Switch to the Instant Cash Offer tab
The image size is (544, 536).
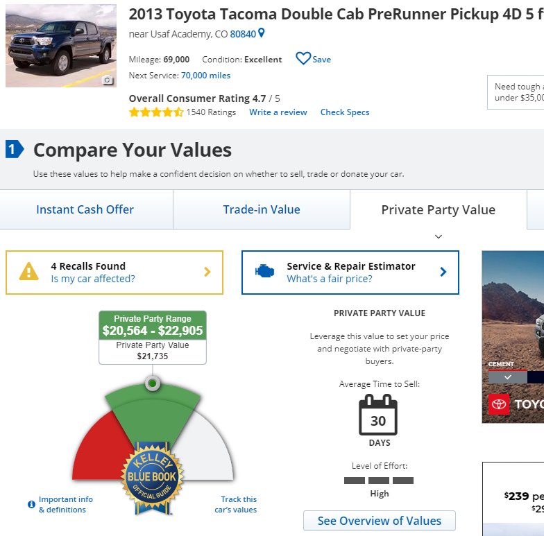click(85, 209)
